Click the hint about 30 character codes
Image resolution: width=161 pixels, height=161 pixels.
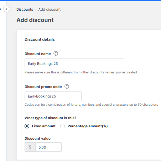[91, 105]
